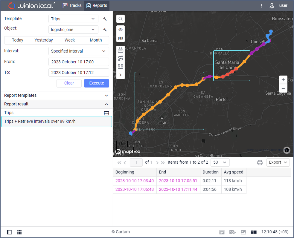294x238 pixels.
Task: Click the clock 12:10:48 (+03)
Action: coord(275,232)
